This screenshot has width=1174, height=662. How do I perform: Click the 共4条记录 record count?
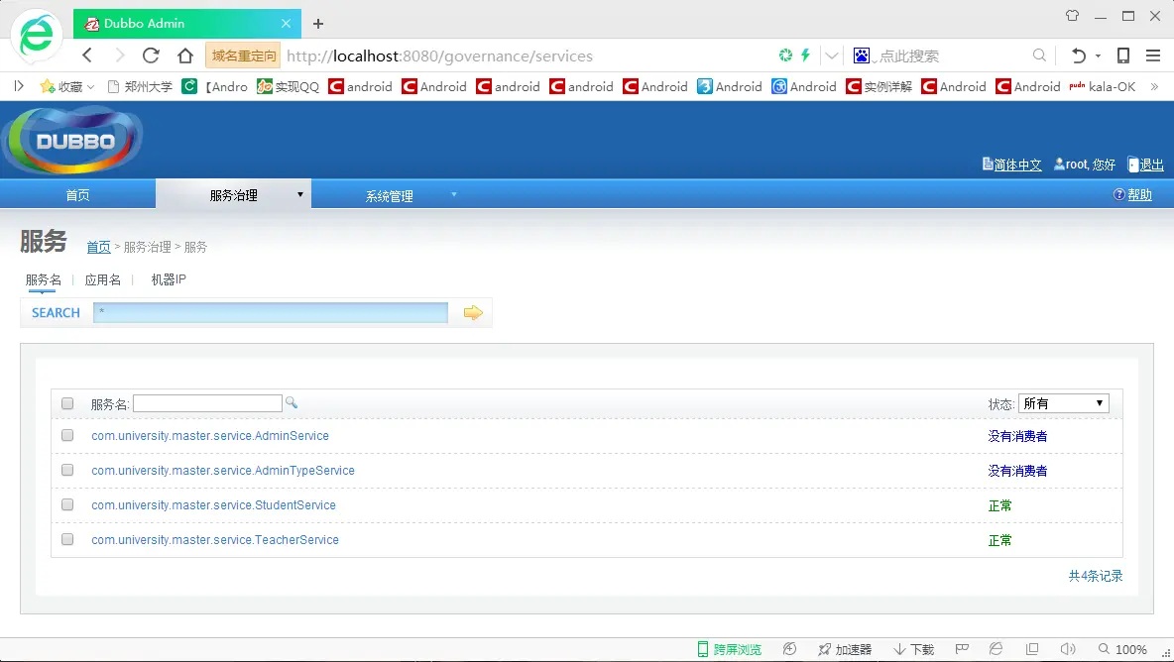pyautogui.click(x=1096, y=576)
